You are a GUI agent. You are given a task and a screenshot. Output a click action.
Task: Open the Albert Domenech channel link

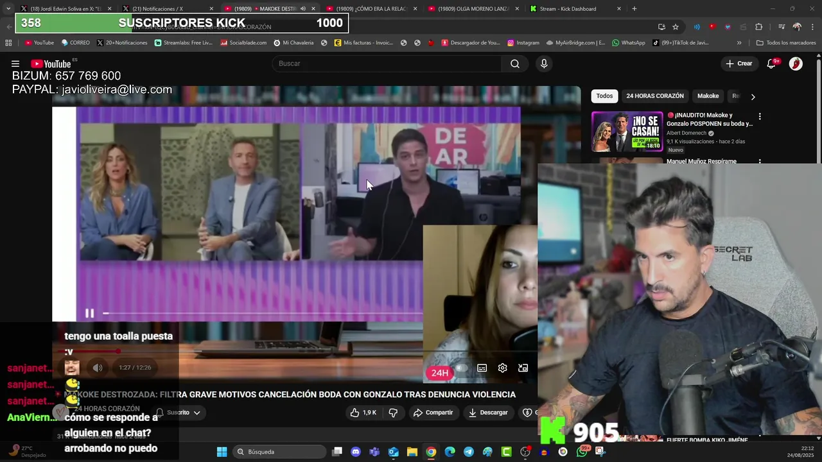coord(686,133)
